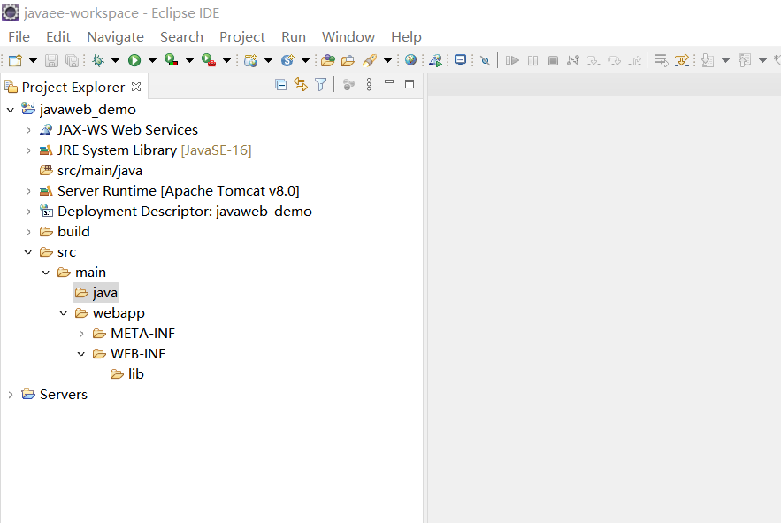Open Run configurations dropdown arrow
Viewport: 781px width, 523px height.
point(152,61)
